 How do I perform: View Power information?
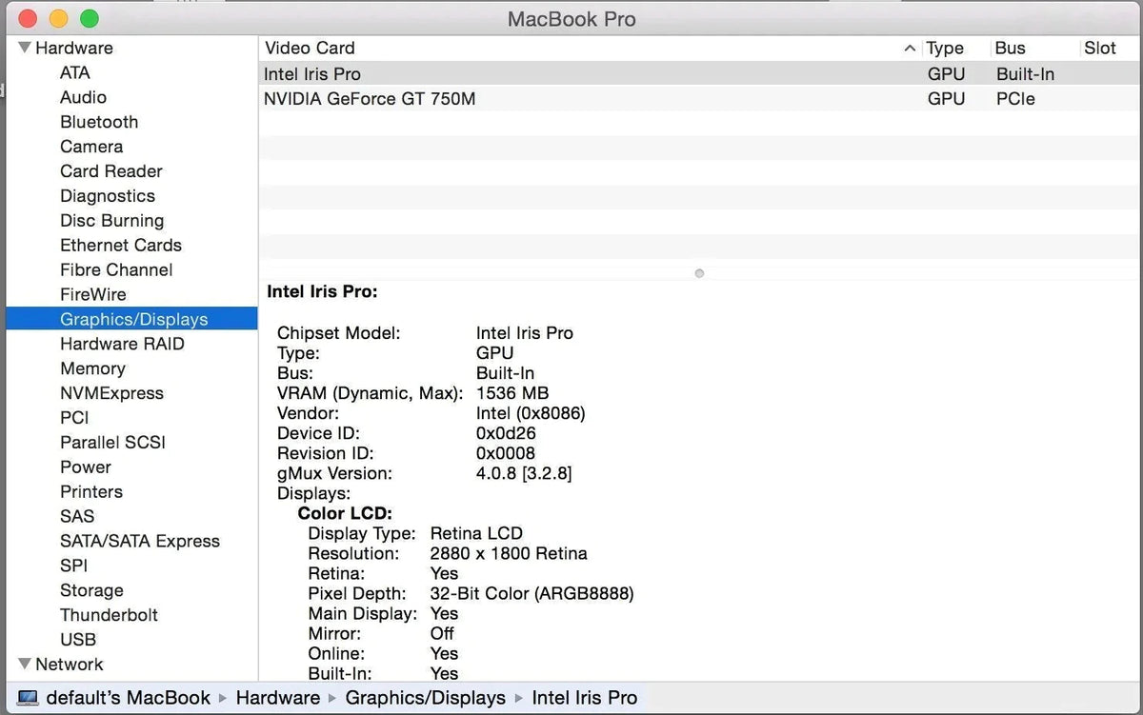(x=85, y=467)
